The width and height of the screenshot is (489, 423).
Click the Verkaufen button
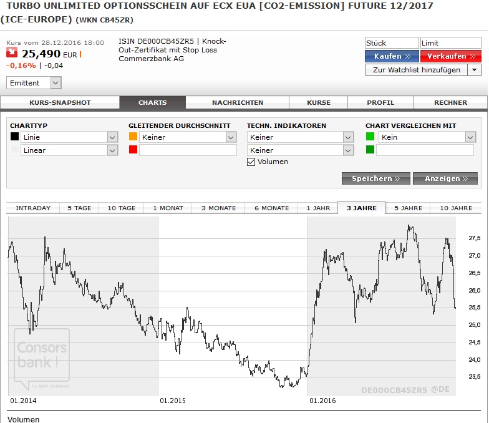click(451, 56)
